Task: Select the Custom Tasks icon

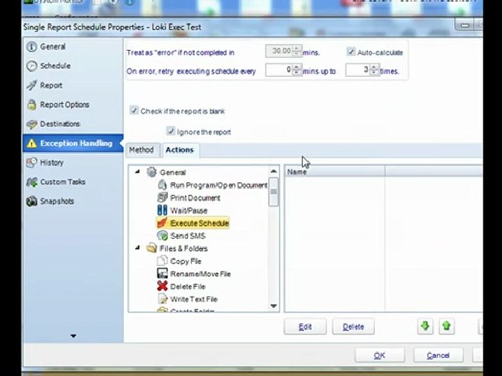Action: [x=31, y=182]
